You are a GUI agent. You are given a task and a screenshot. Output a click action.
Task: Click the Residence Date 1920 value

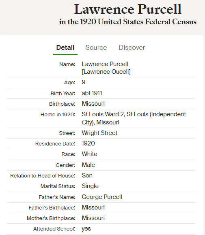click(x=88, y=143)
